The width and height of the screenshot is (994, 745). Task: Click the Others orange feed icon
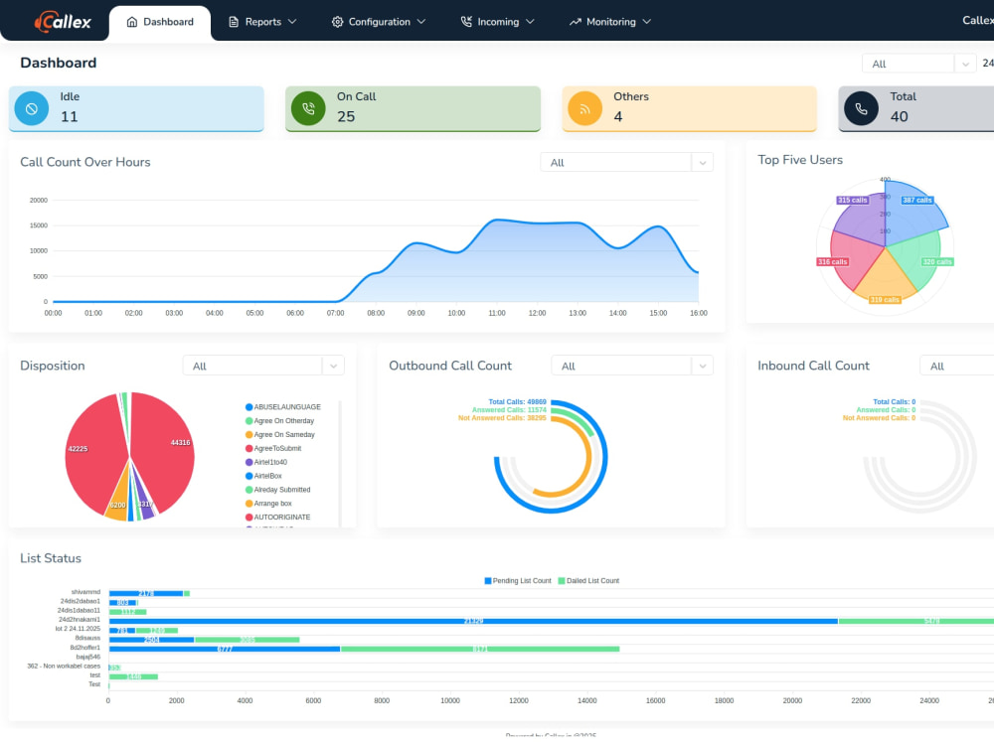click(584, 108)
